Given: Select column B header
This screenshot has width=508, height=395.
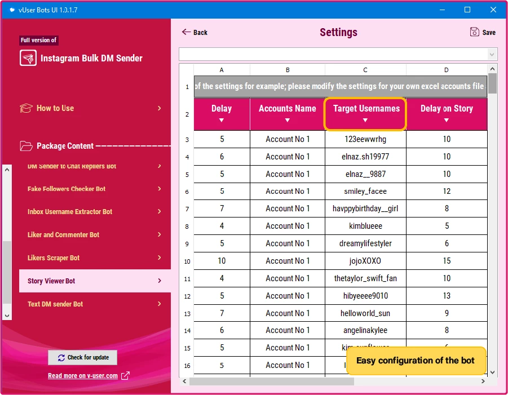Looking at the screenshot, I should [x=288, y=70].
